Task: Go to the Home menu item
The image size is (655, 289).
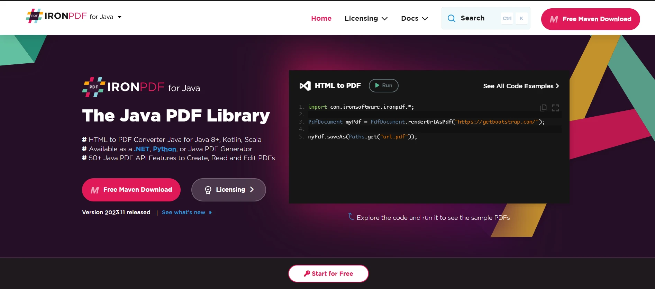Action: pyautogui.click(x=321, y=18)
